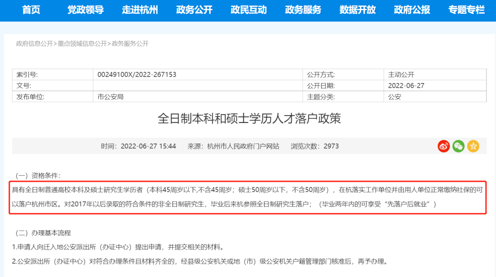Image resolution: width=496 pixels, height=277 pixels.
Task: Open 数据开放 navigation item
Action: (x=357, y=10)
